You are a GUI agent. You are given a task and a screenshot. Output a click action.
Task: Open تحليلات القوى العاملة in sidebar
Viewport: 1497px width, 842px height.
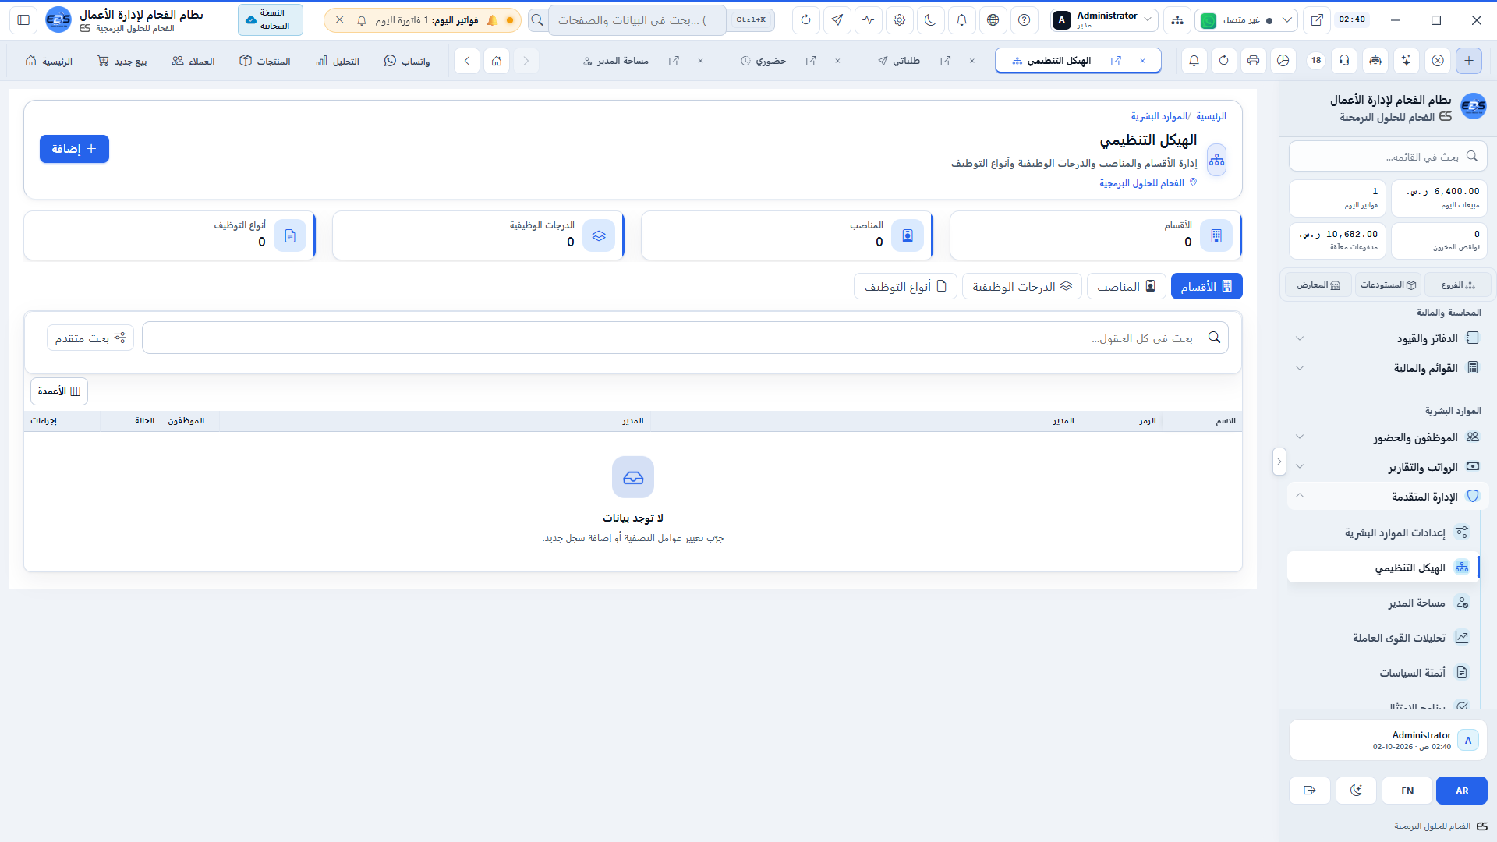click(x=1384, y=638)
